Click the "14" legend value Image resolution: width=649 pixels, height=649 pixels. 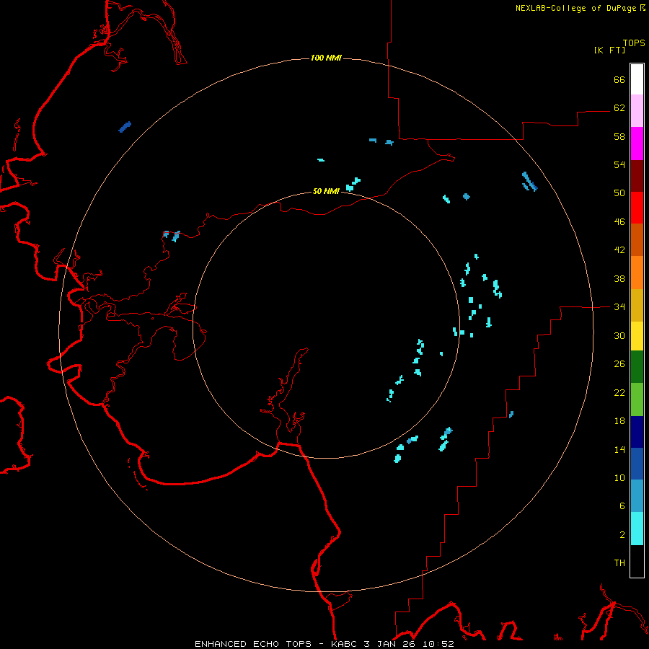click(x=619, y=449)
